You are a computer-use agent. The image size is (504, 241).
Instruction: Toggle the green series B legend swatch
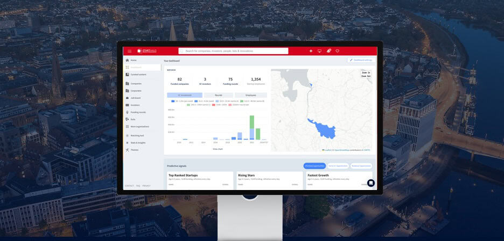coord(242,101)
